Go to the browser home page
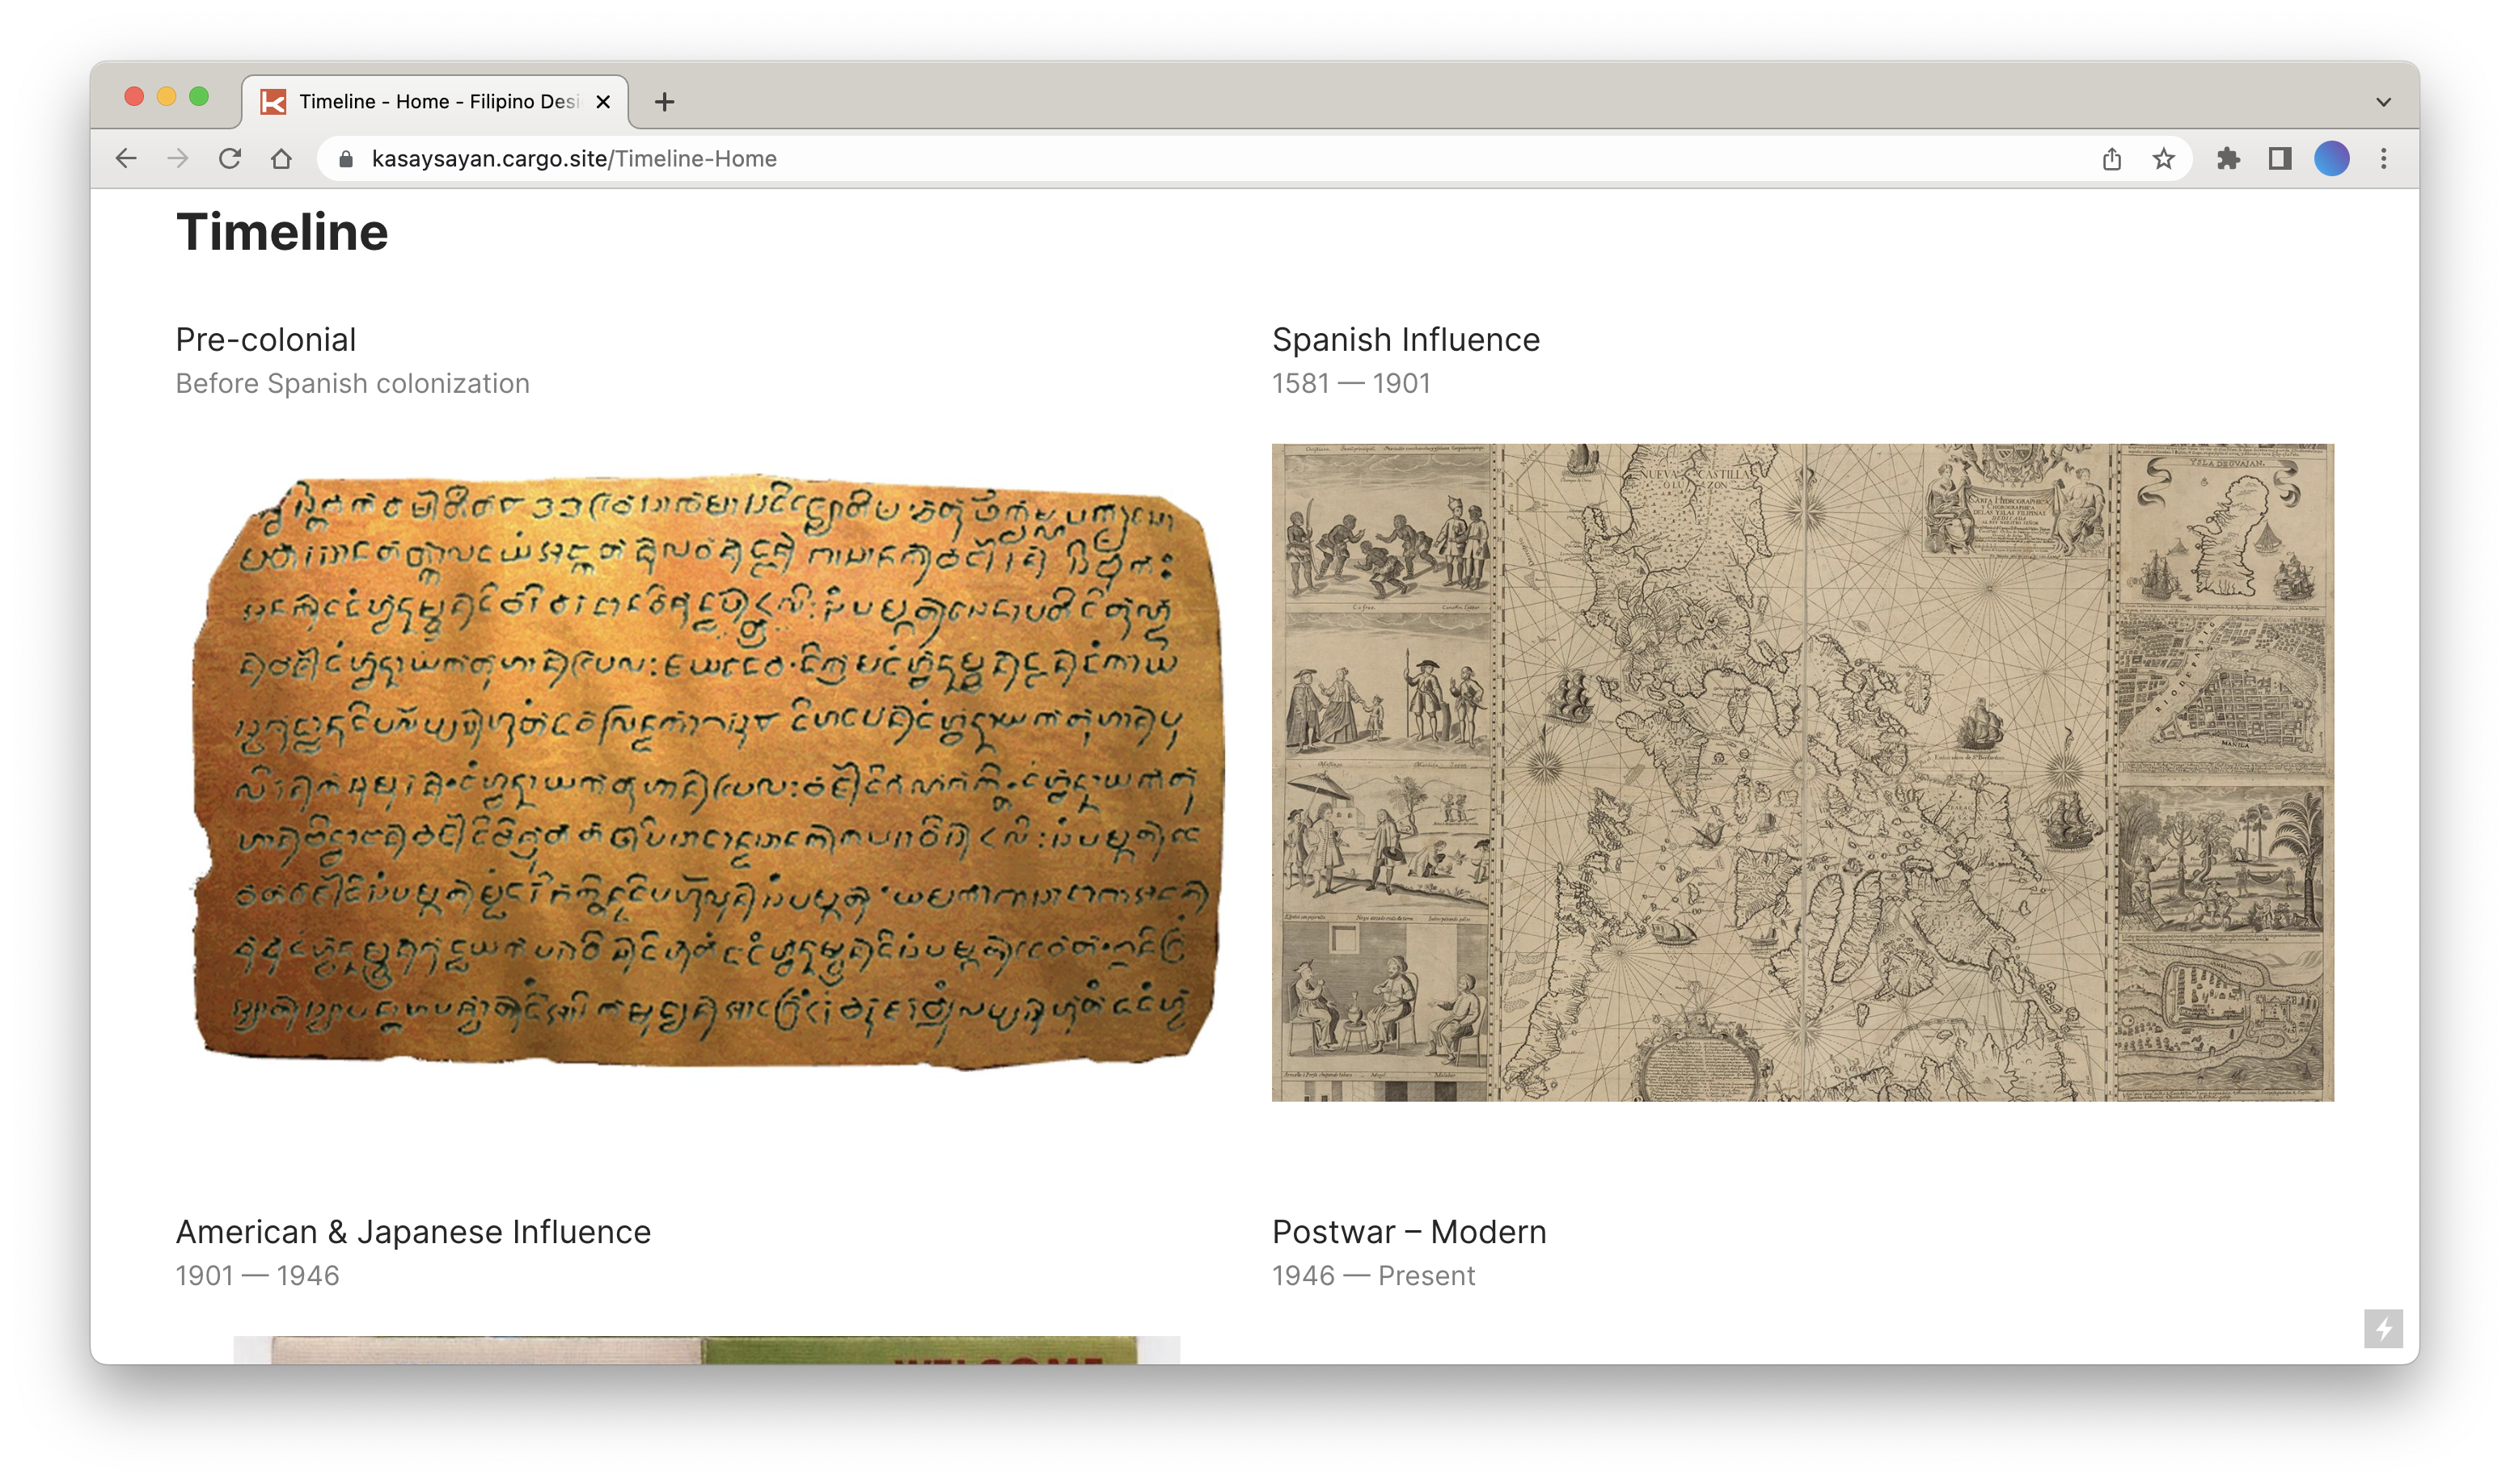The height and width of the screenshot is (1484, 2510). coord(281,158)
